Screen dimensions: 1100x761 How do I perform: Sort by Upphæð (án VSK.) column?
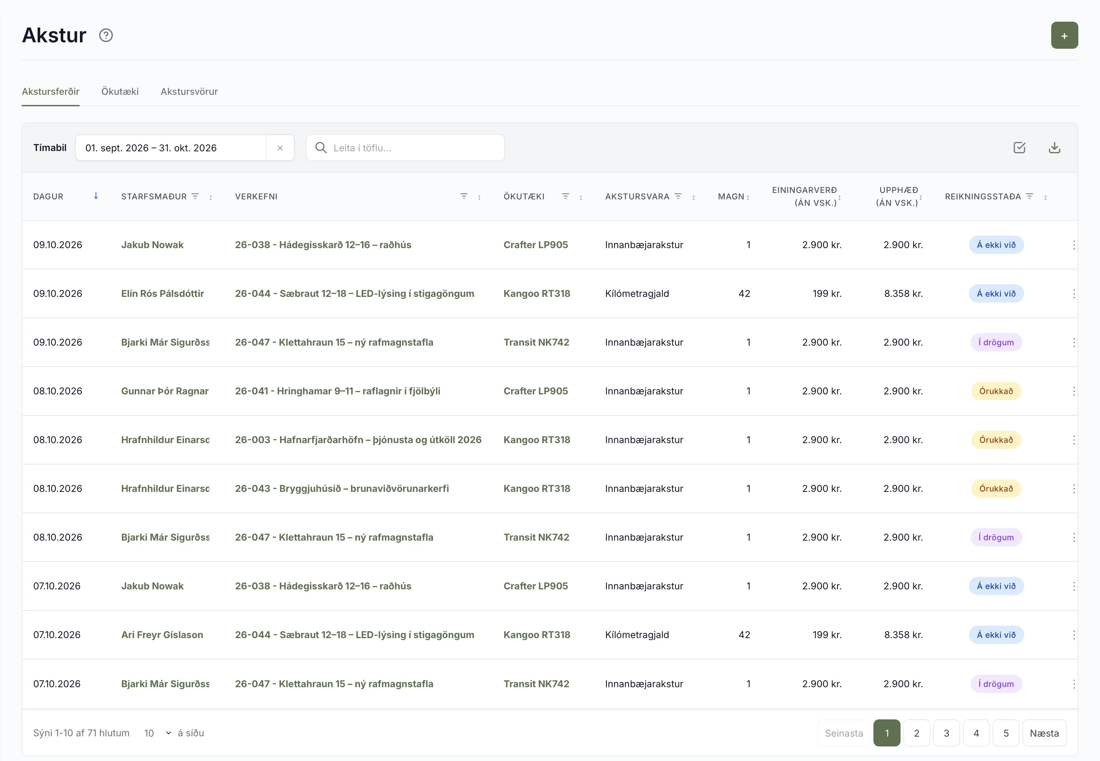pos(920,197)
